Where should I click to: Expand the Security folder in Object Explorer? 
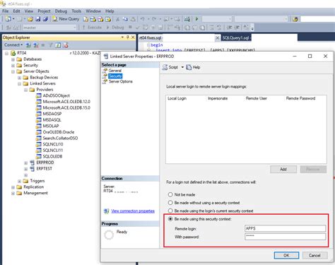pos(13,66)
